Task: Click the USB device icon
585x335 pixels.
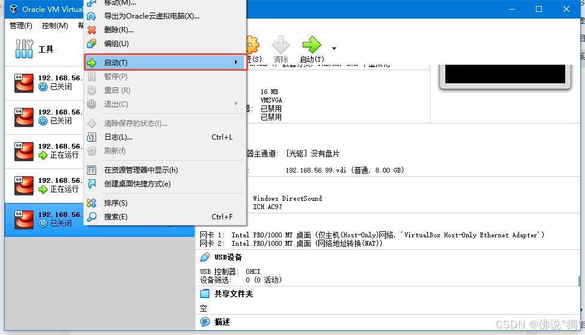Action: 205,257
